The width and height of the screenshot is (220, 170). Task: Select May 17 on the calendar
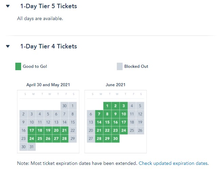(32, 130)
